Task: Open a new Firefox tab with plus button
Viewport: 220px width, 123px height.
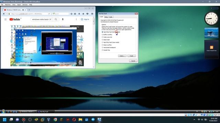Action: (29, 10)
